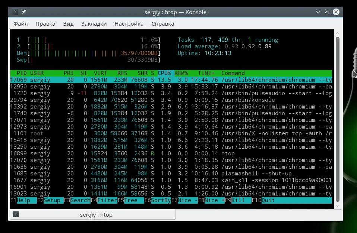Sort processes by the MEM% column header
This screenshot has width=357, height=233.
(181, 73)
